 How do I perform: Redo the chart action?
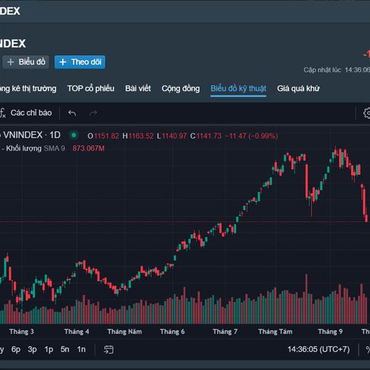pos(93,113)
